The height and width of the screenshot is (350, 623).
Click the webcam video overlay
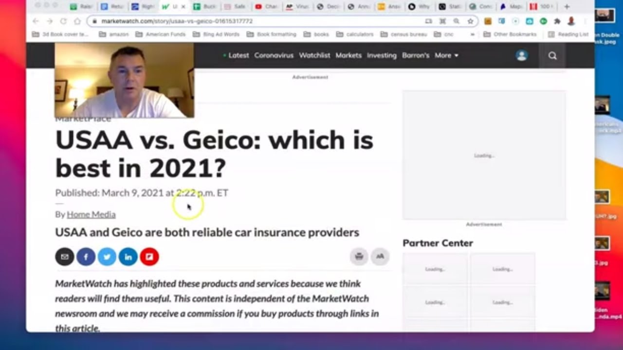coord(124,80)
